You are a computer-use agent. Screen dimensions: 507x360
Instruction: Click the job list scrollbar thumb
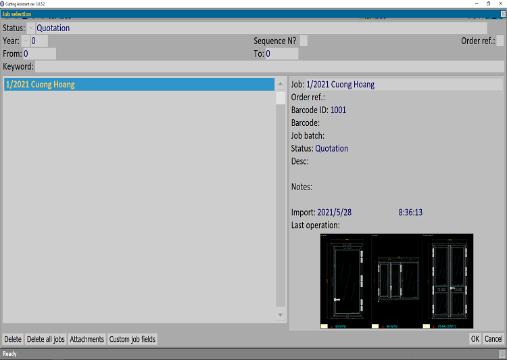[281, 97]
